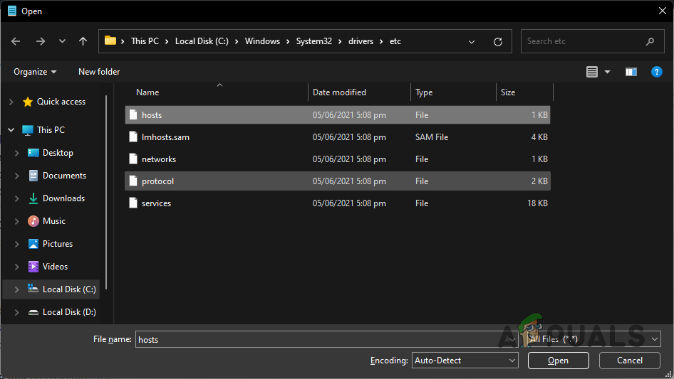Screen dimensions: 674x379
Task: Click the Up one level arrow
Action: click(x=83, y=41)
